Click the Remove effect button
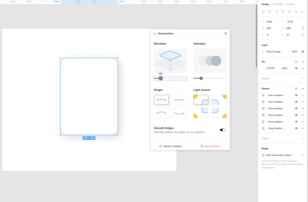Viewport: 308px width, 202px height. pos(210,146)
